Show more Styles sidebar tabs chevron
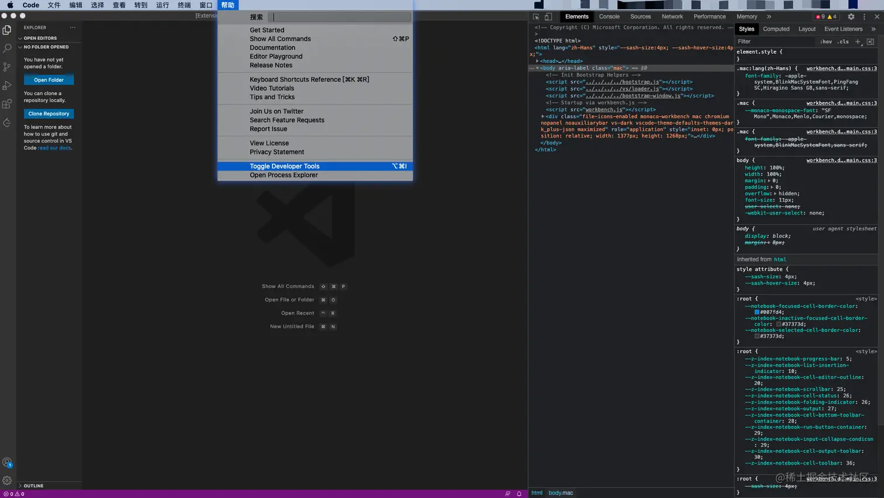Screen dimensions: 884x498 pos(873,29)
